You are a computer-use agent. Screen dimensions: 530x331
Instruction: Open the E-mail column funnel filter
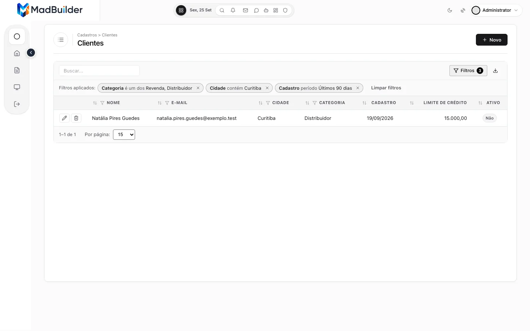pos(167,103)
